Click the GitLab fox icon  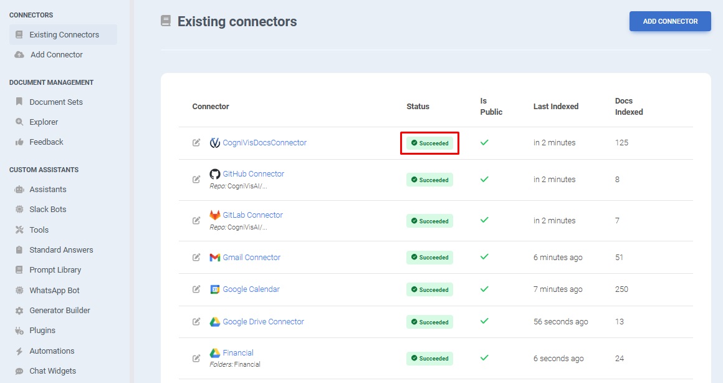pos(215,215)
